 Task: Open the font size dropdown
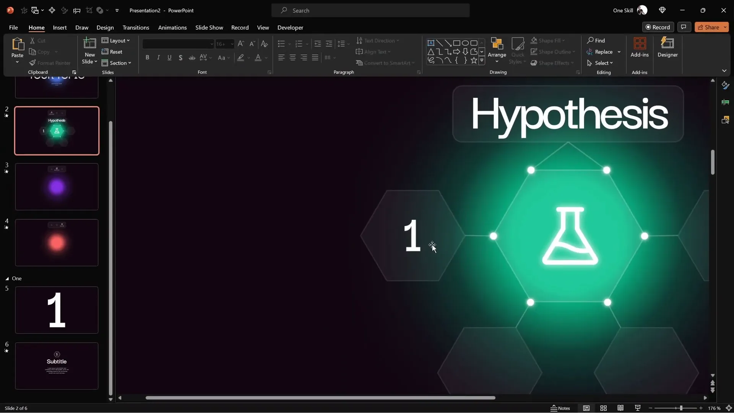coord(232,44)
